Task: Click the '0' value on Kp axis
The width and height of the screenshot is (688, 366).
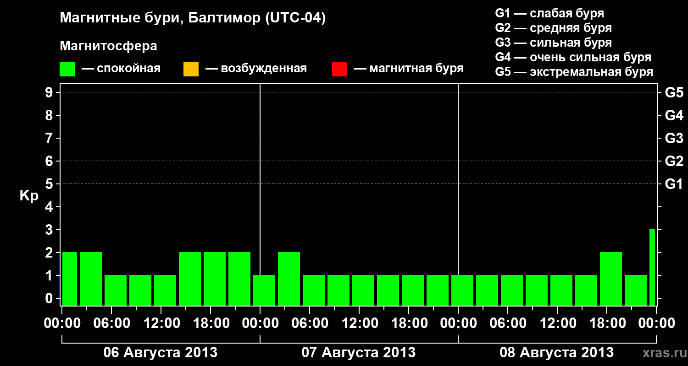Action: pos(50,298)
